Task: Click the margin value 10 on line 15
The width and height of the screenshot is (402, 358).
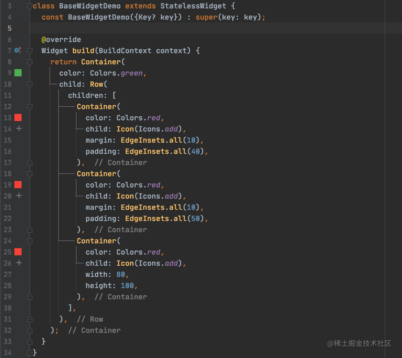Action: 191,140
